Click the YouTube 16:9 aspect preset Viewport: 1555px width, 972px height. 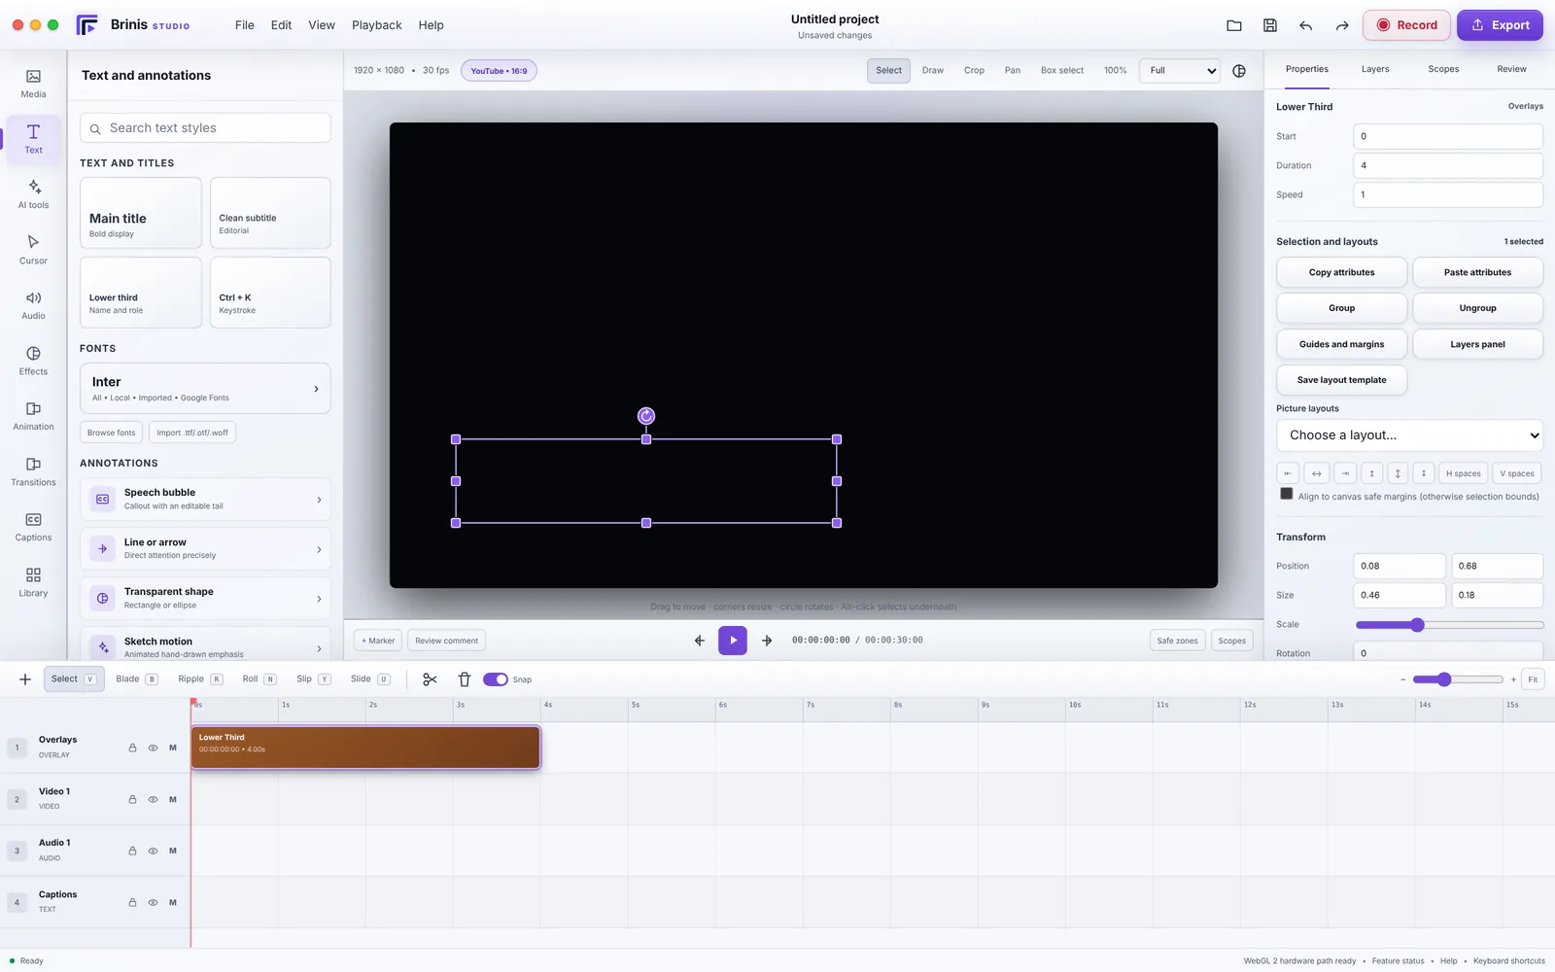[x=499, y=71]
